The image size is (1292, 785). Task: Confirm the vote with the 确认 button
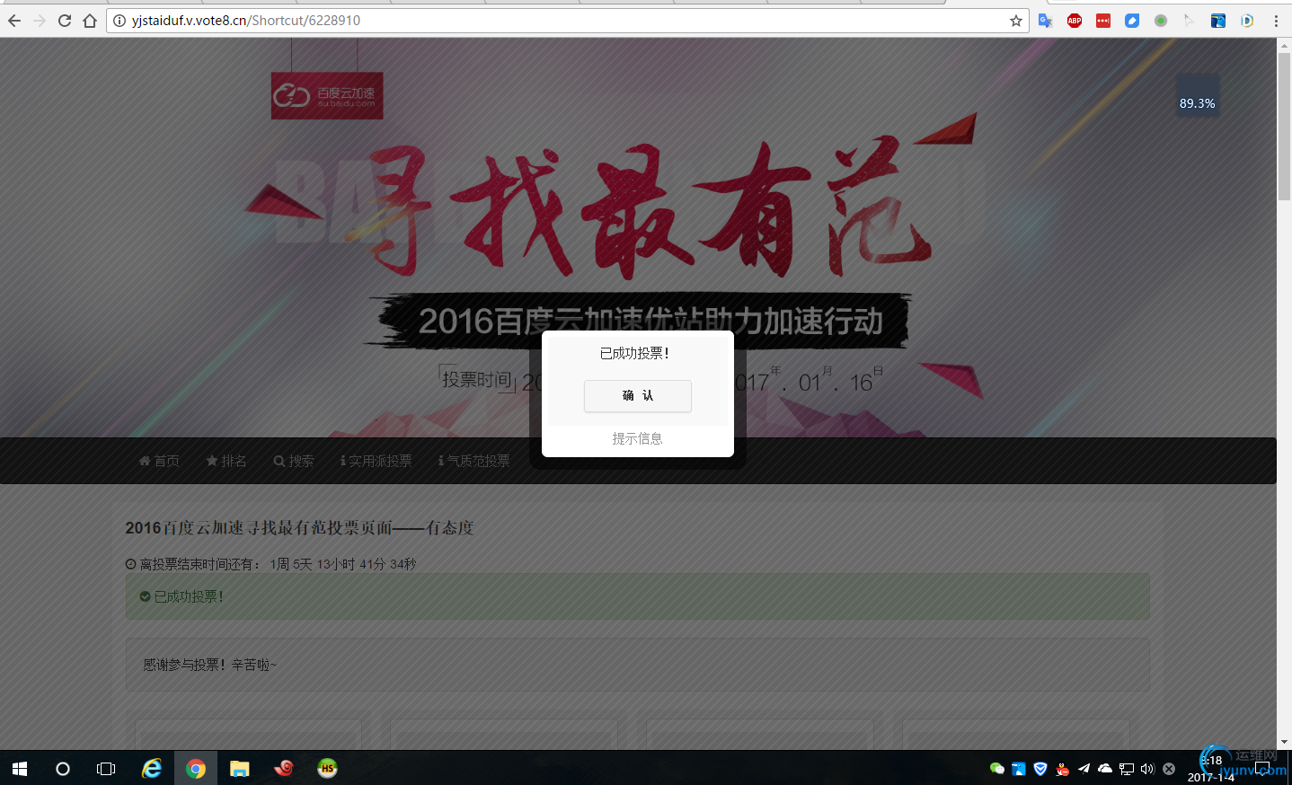click(x=637, y=396)
